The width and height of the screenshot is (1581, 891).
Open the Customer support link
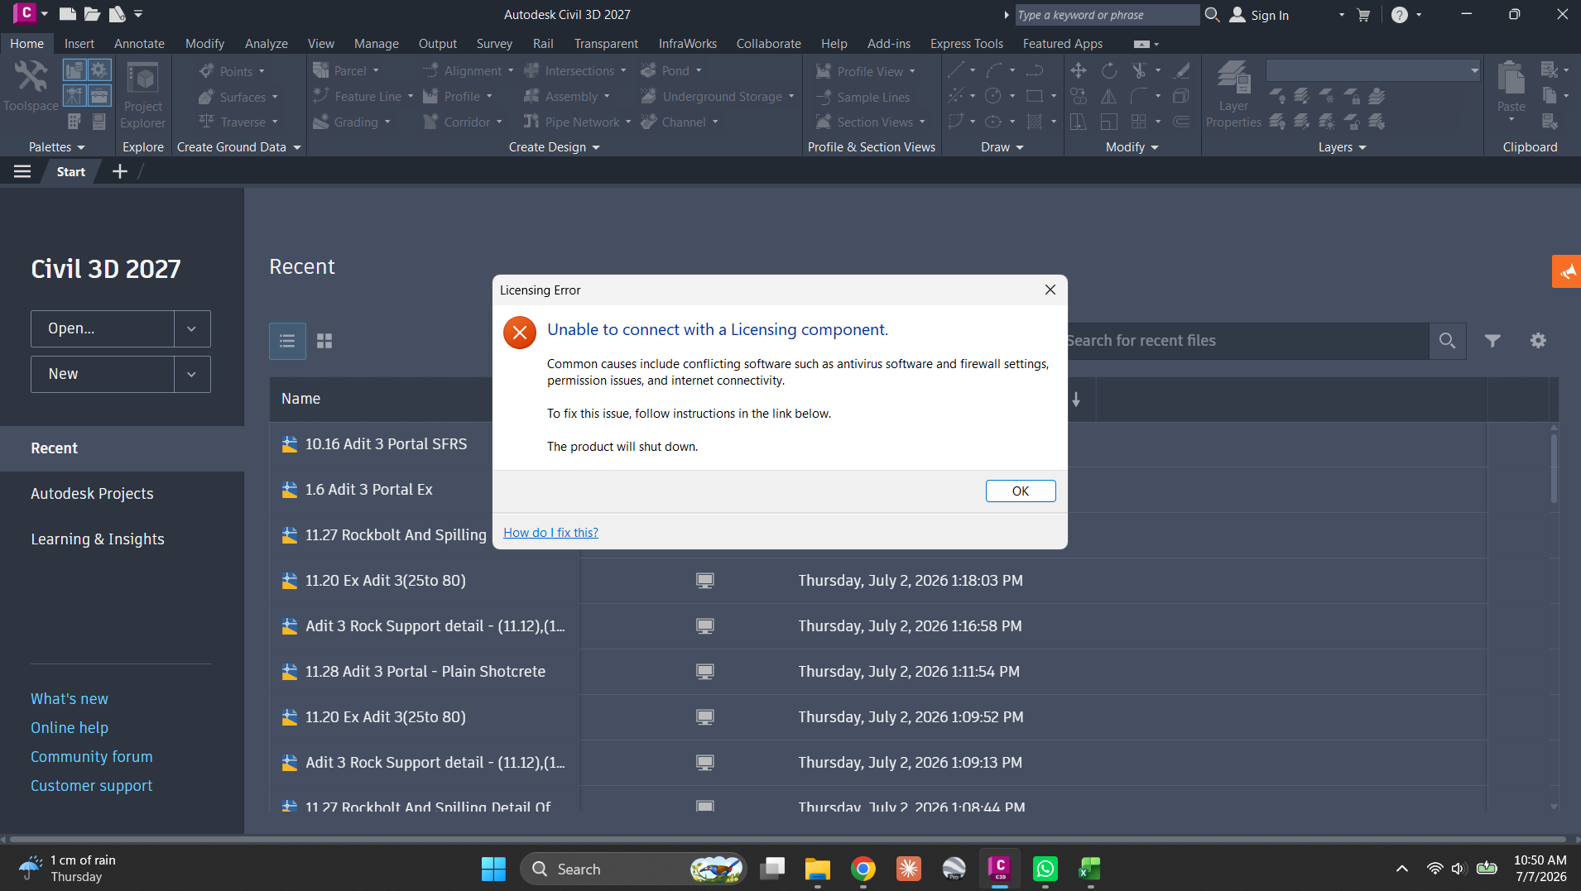(92, 786)
